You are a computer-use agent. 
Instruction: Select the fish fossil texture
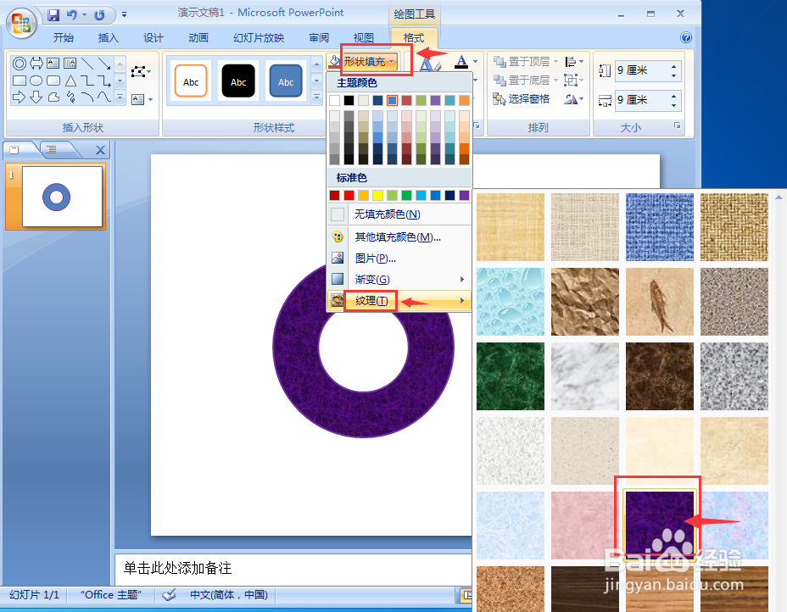pyautogui.click(x=660, y=302)
